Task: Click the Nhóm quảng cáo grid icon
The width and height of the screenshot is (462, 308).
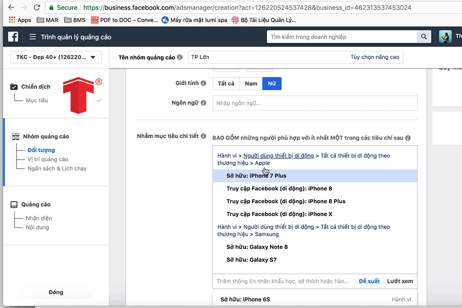Action: pyautogui.click(x=15, y=137)
